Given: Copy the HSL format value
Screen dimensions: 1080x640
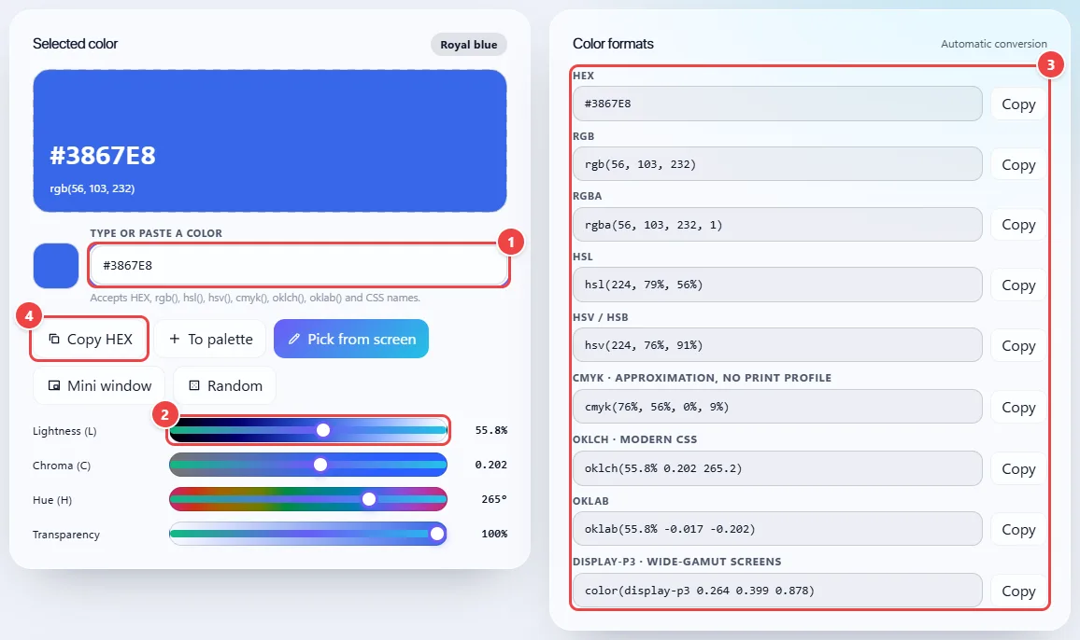Looking at the screenshot, I should pyautogui.click(x=1018, y=285).
